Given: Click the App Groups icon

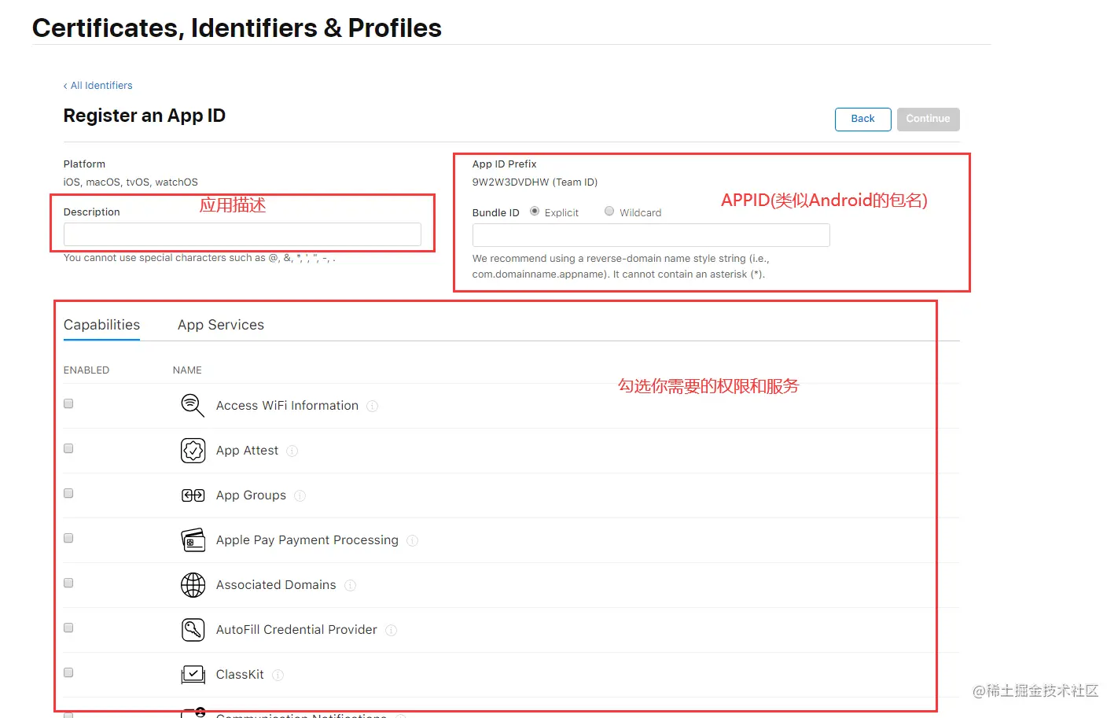Looking at the screenshot, I should point(193,495).
